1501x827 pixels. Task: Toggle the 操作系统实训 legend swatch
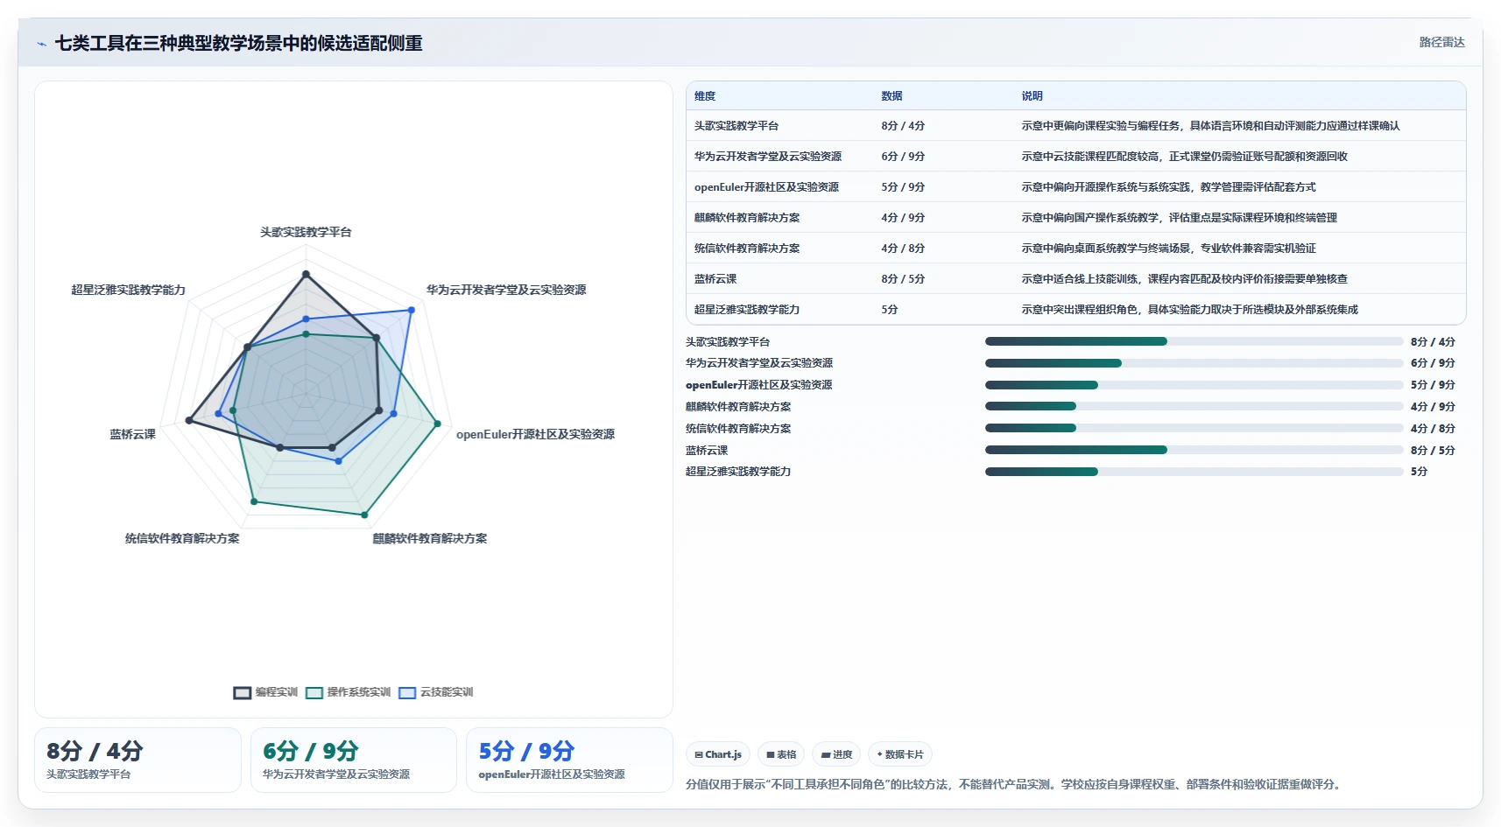(314, 693)
